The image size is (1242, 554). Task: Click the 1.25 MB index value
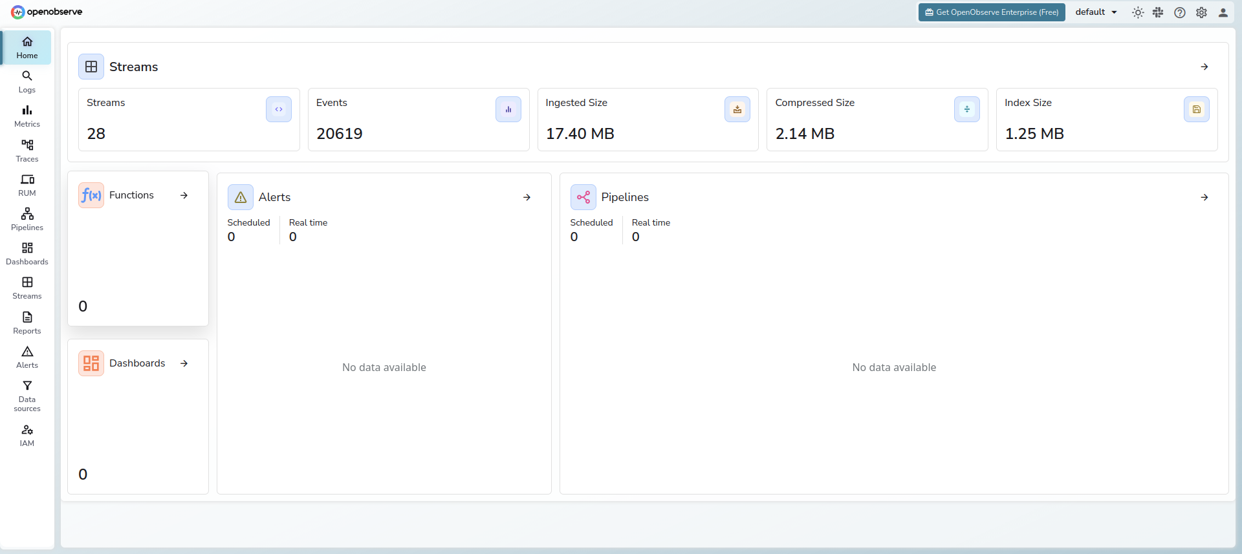1034,134
